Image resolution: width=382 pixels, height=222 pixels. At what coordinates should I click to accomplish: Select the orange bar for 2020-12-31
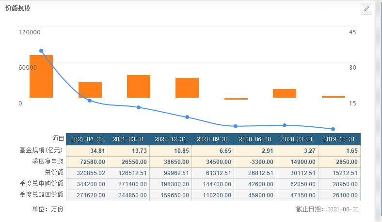[139, 86]
